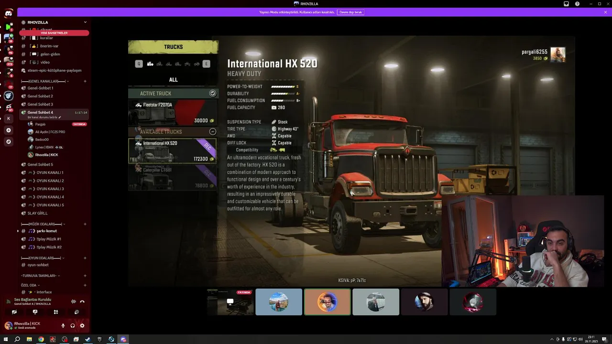Click Devre dışı bırak streamer mode button
Screen dimensions: 612x344
(x=350, y=12)
